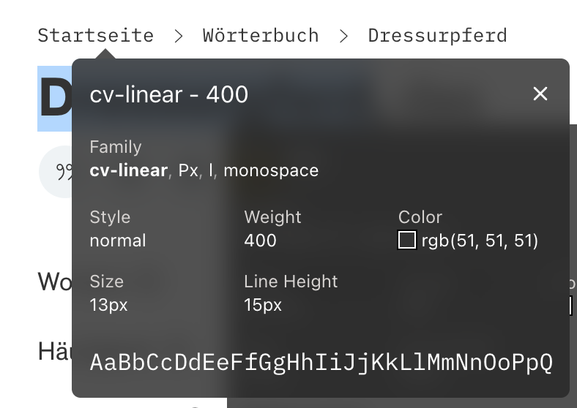This screenshot has width=577, height=408.
Task: Select the rgb(51, 51, 51) color value text
Action: [480, 241]
